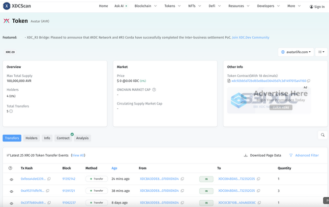The width and height of the screenshot is (329, 207).
Task: Open transaction 0xa95311dfe76 link
Action: pyautogui.click(x=32, y=191)
